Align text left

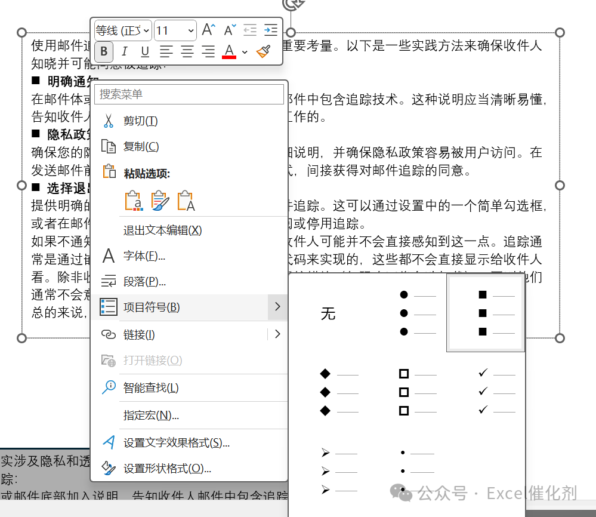(x=166, y=51)
